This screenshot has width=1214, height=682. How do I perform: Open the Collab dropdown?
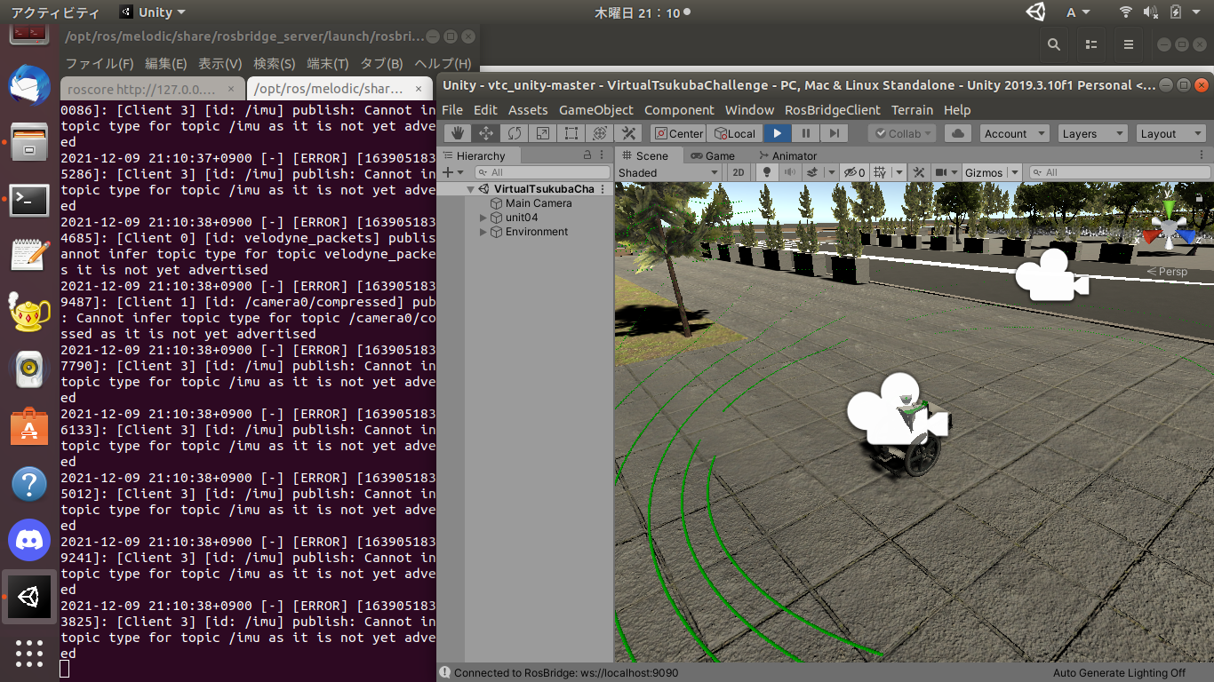(901, 133)
